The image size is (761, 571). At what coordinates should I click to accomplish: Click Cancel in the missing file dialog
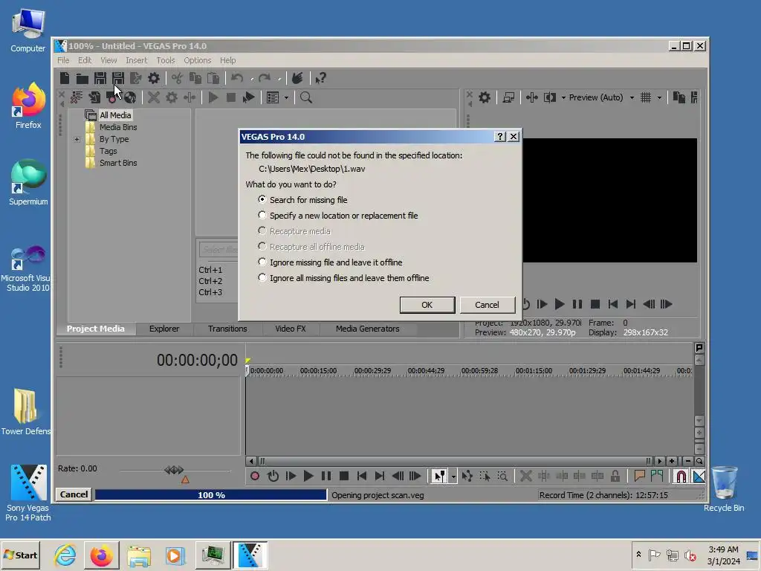click(x=487, y=305)
